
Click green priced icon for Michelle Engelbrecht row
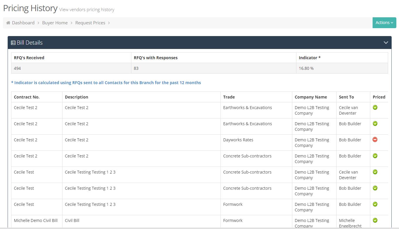click(375, 220)
